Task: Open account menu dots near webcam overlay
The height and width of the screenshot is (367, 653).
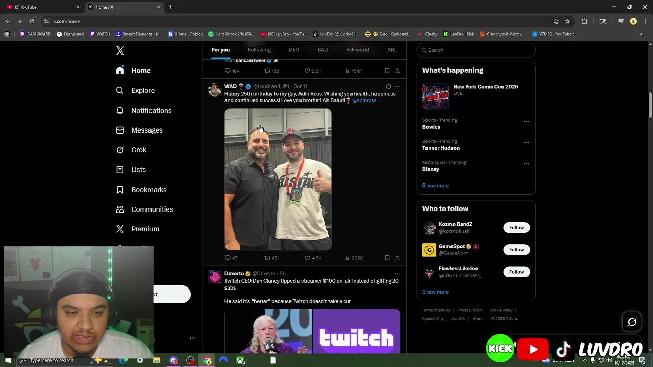Action: (192, 338)
